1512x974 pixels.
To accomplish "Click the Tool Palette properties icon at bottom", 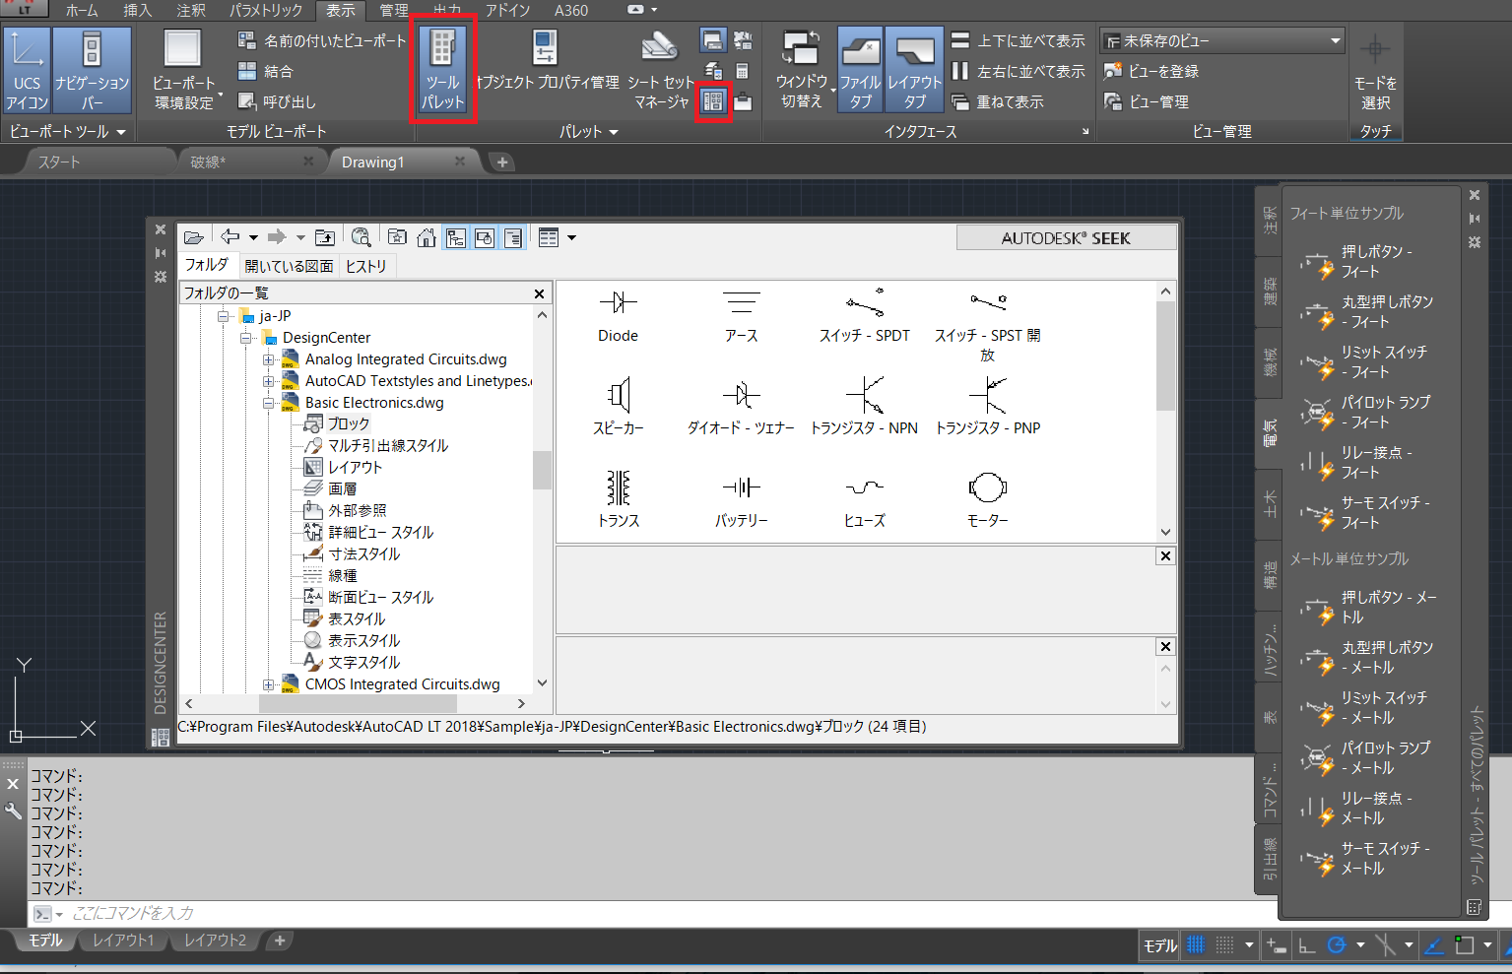I will click(1475, 906).
